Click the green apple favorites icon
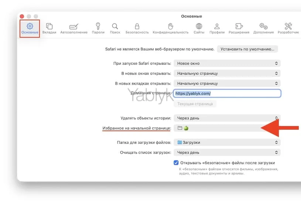Image resolution: width=301 pixels, height=204 pixels. (186, 128)
